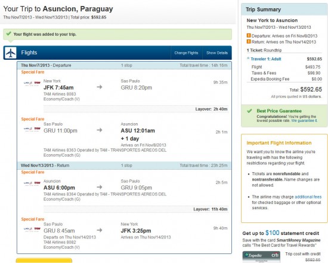Click the Best Price Guarantee green checkmark

pos(249,111)
